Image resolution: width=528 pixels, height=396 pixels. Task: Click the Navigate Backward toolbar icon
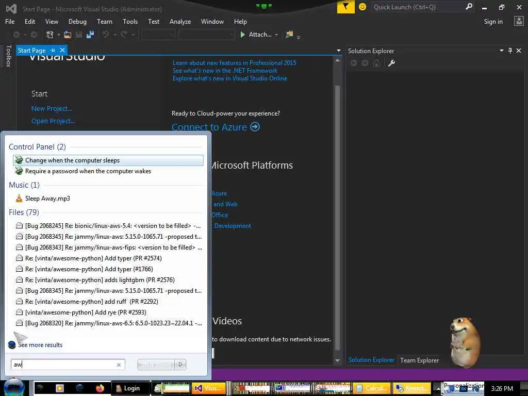tap(16, 35)
